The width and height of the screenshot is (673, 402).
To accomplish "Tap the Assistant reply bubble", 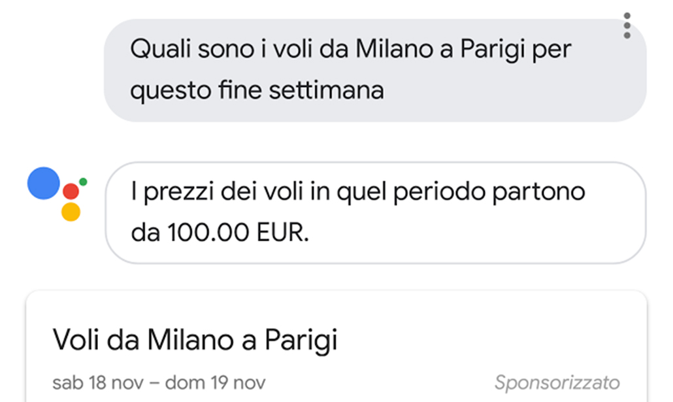I will tap(375, 212).
